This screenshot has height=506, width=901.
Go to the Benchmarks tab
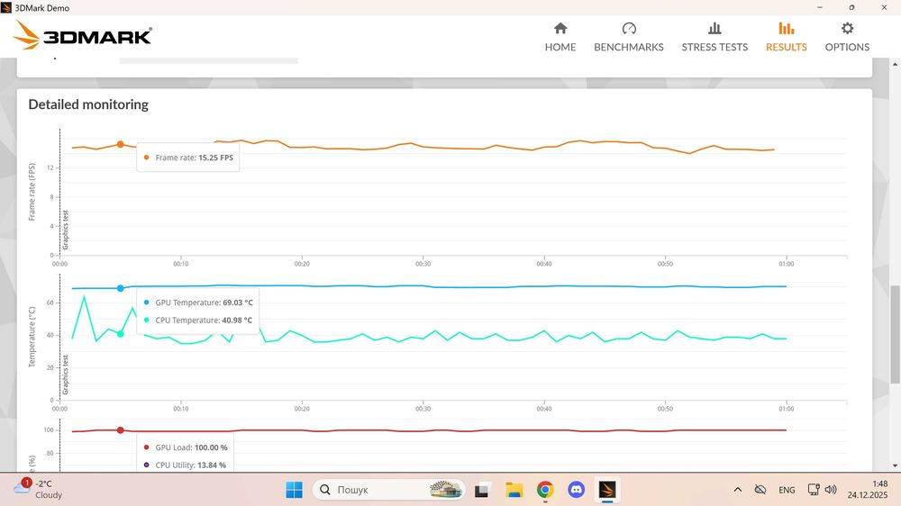point(628,37)
